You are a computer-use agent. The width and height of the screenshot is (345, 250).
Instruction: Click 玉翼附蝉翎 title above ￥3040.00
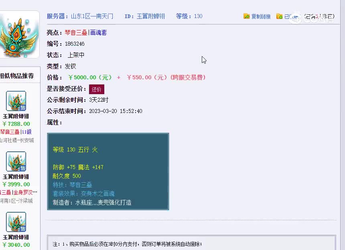point(16,237)
